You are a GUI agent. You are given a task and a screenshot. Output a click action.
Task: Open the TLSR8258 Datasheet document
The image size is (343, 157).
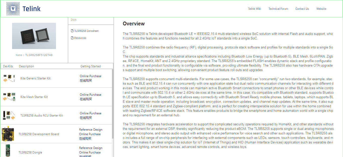86,31
